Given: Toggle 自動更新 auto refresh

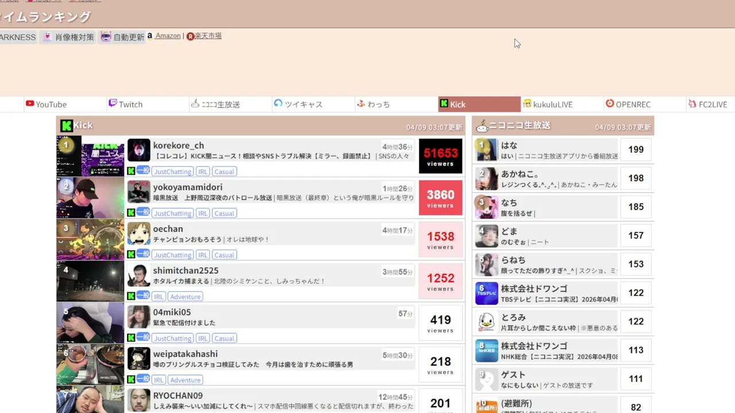Looking at the screenshot, I should [122, 37].
